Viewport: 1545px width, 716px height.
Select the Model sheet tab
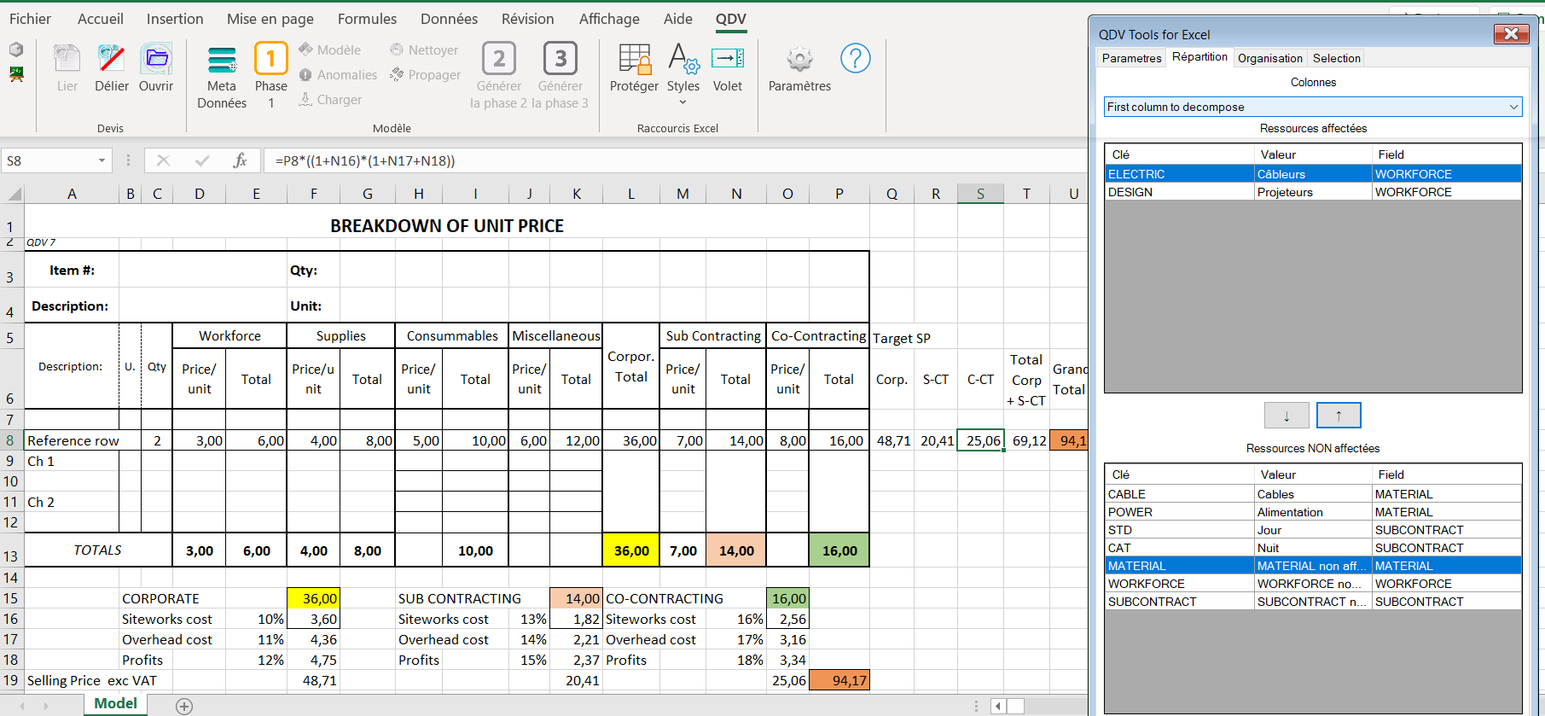point(115,704)
